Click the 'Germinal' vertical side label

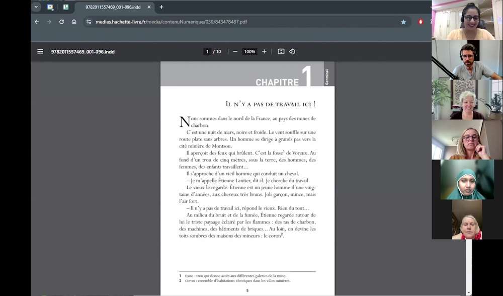coord(327,77)
